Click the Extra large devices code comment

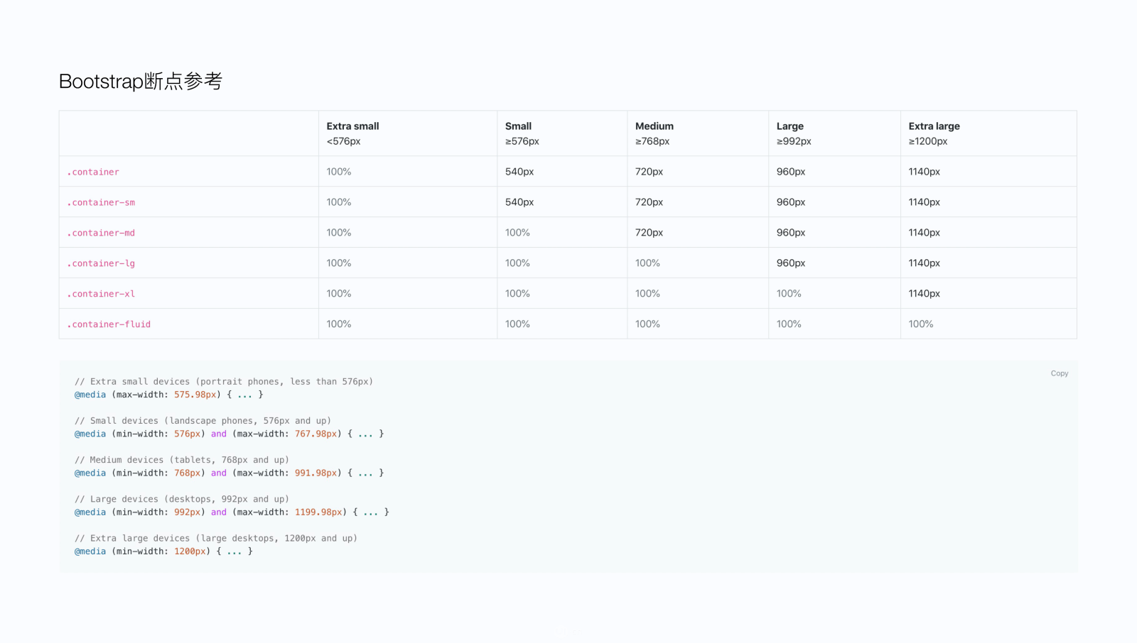[216, 538]
